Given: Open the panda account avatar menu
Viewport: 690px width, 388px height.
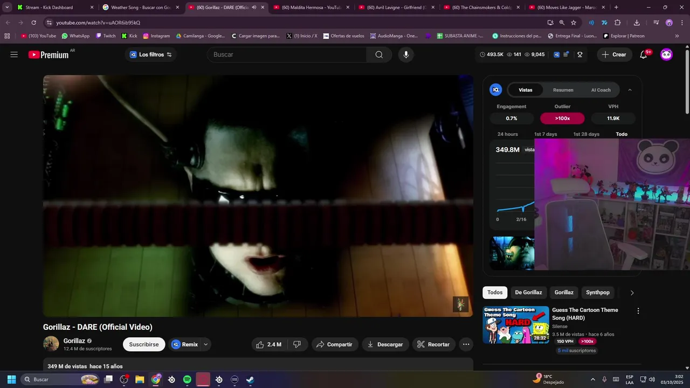Looking at the screenshot, I should click(x=666, y=54).
